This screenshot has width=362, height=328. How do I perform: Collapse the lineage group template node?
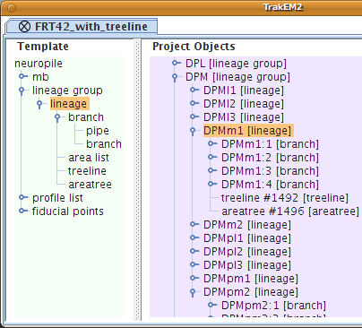22,91
